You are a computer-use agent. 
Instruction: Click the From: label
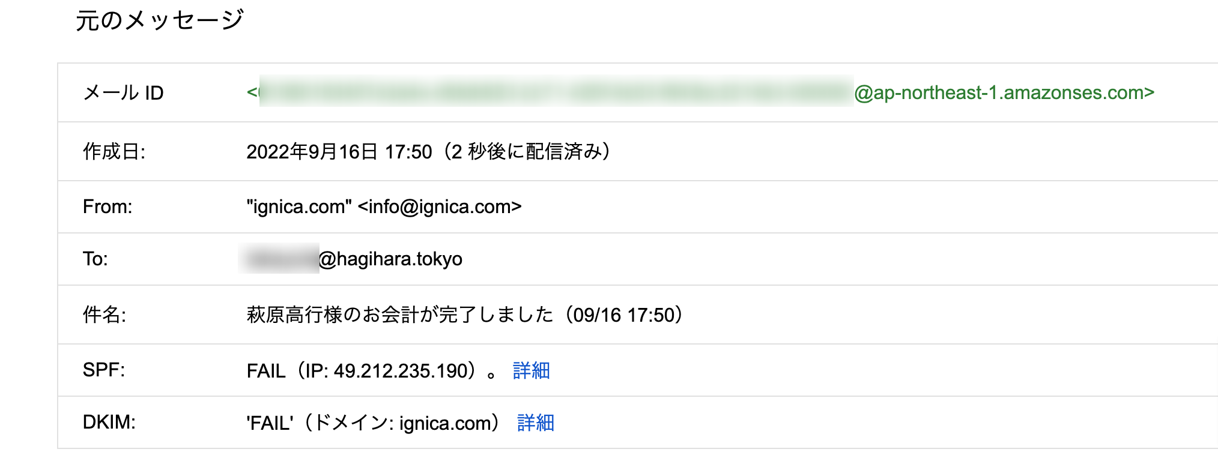108,206
